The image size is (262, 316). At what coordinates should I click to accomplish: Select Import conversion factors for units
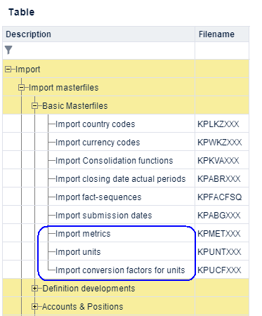120,270
